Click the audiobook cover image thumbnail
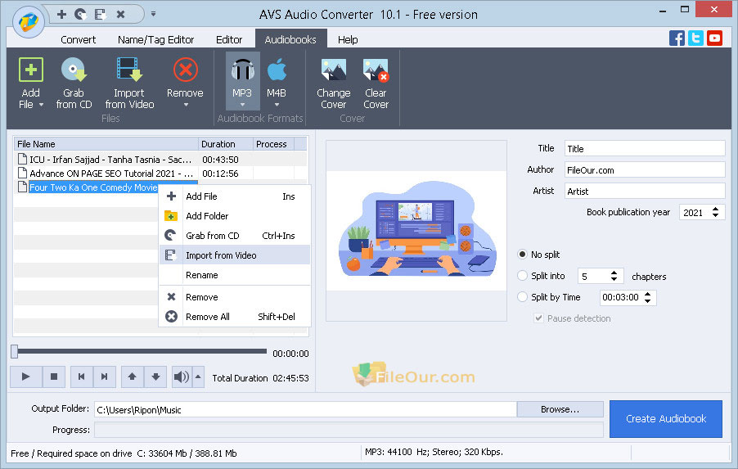This screenshot has height=469, width=738. (416, 231)
